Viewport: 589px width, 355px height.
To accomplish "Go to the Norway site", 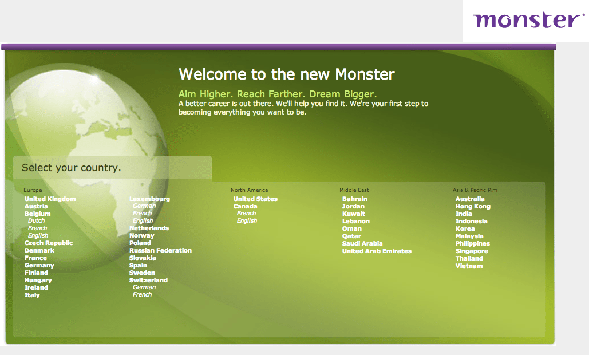I will (141, 235).
